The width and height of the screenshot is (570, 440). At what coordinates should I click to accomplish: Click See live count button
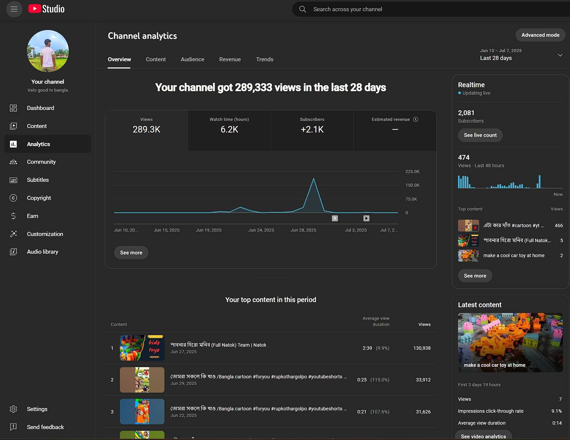tap(480, 135)
